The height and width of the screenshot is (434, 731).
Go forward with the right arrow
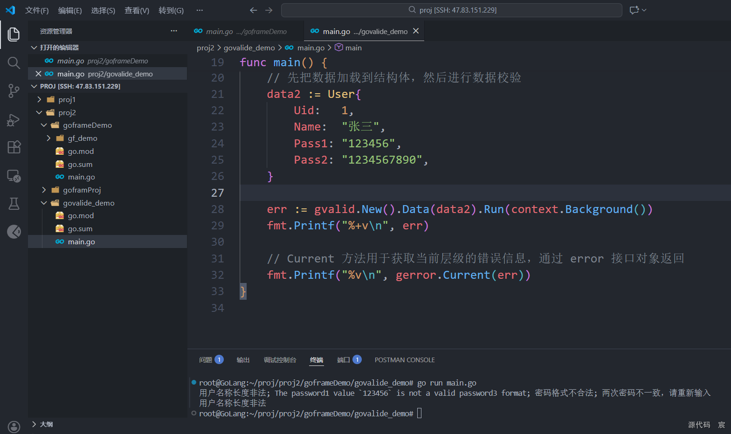click(269, 10)
